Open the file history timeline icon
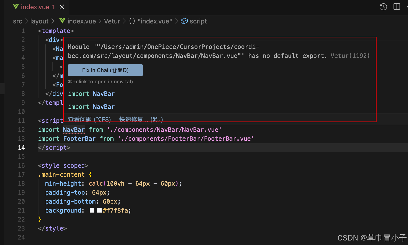The height and width of the screenshot is (245, 408). 383,7
